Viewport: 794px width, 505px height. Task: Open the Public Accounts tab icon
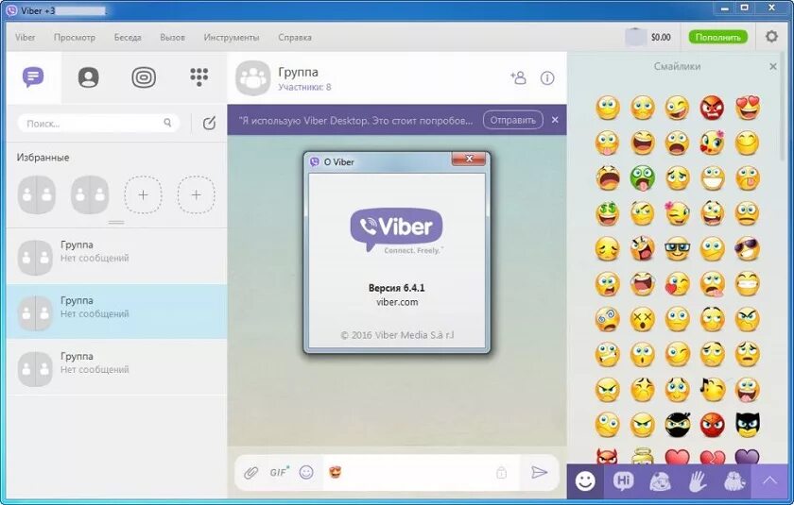pyautogui.click(x=144, y=77)
